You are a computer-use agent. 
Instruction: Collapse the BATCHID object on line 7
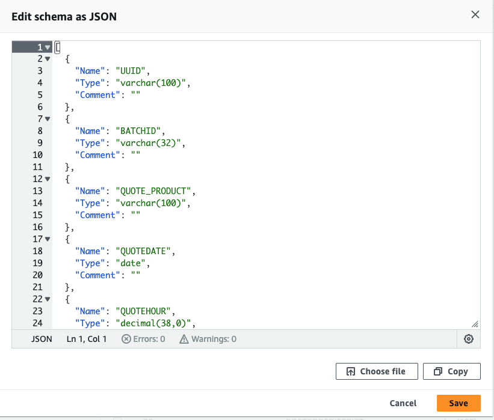pos(46,119)
